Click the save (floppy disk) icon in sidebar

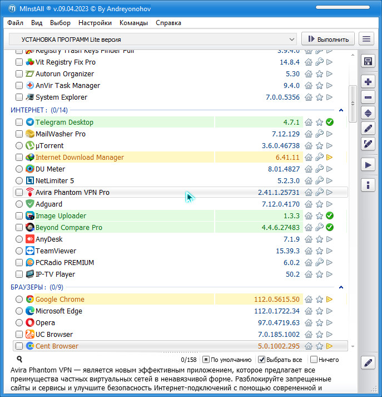(368, 61)
